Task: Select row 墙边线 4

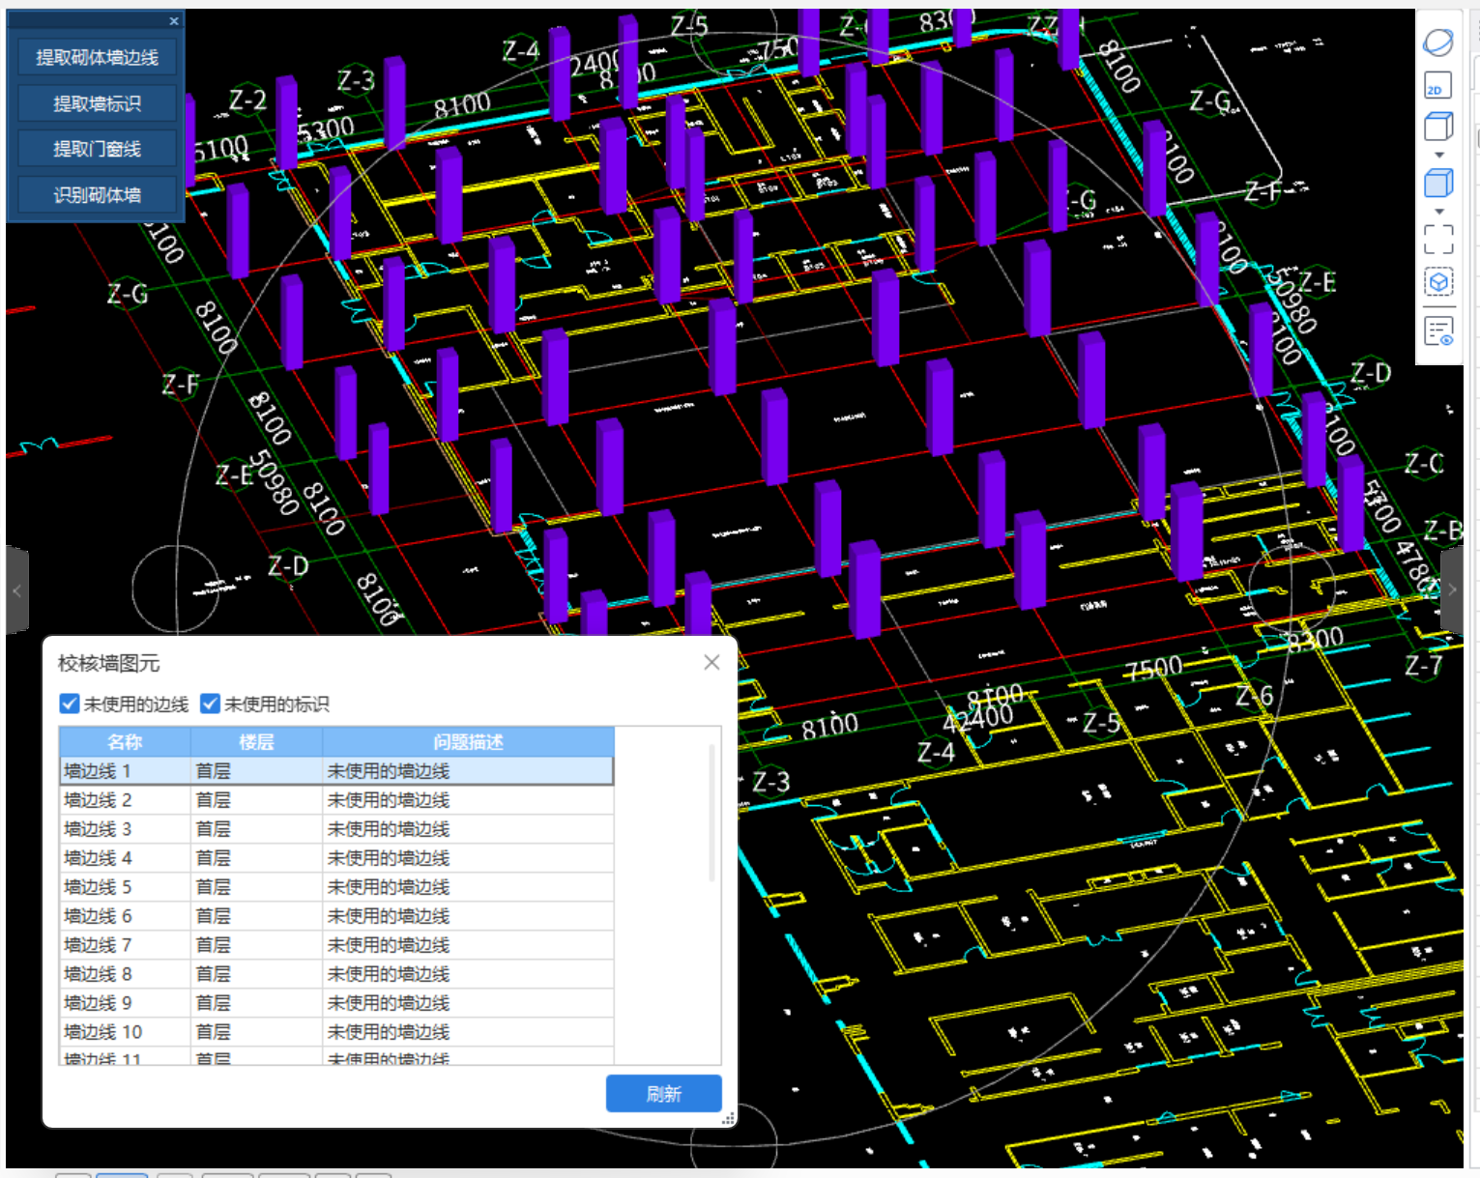Action: [x=336, y=858]
